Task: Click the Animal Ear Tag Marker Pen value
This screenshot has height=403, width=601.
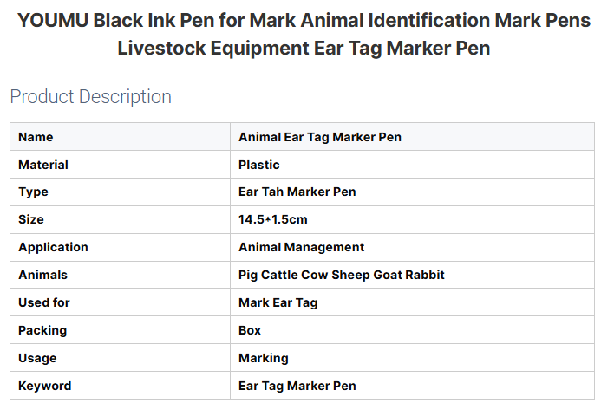Action: click(320, 137)
